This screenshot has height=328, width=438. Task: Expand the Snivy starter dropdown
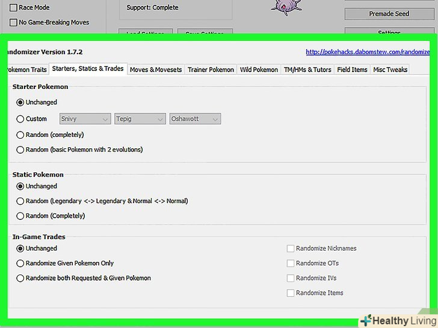tap(85, 119)
